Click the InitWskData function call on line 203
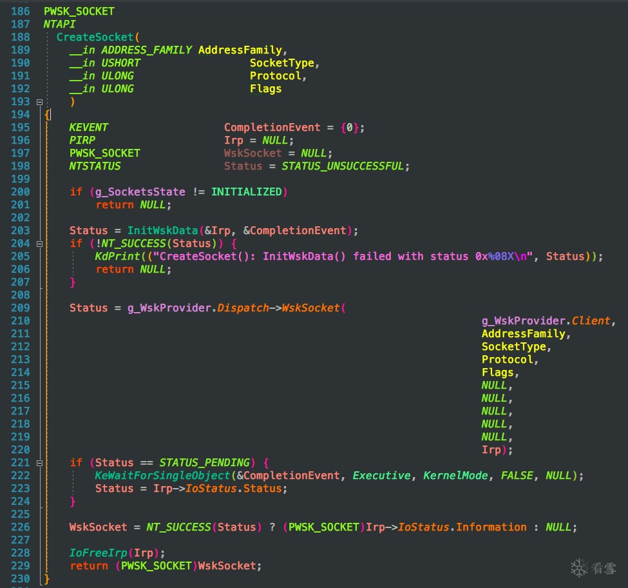 coord(162,230)
